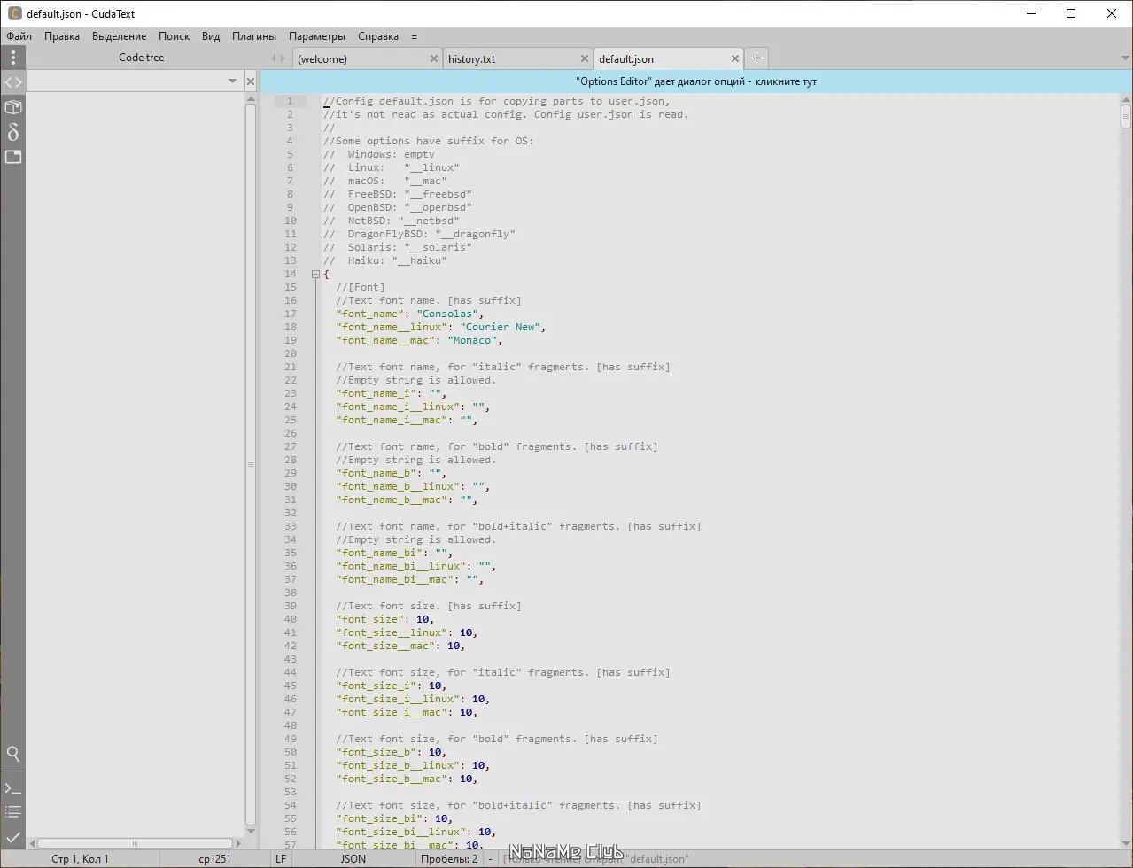Image resolution: width=1133 pixels, height=868 pixels.
Task: Close the history.txt tab
Action: pyautogui.click(x=585, y=58)
